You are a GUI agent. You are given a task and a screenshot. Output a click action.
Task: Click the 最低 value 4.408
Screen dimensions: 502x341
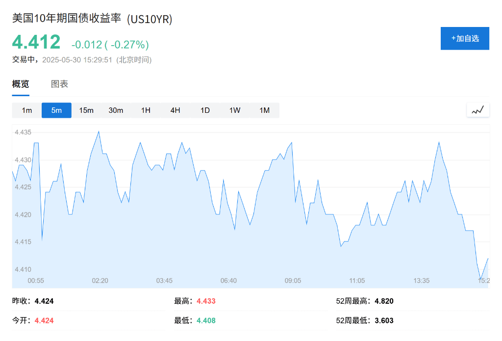[206, 320]
